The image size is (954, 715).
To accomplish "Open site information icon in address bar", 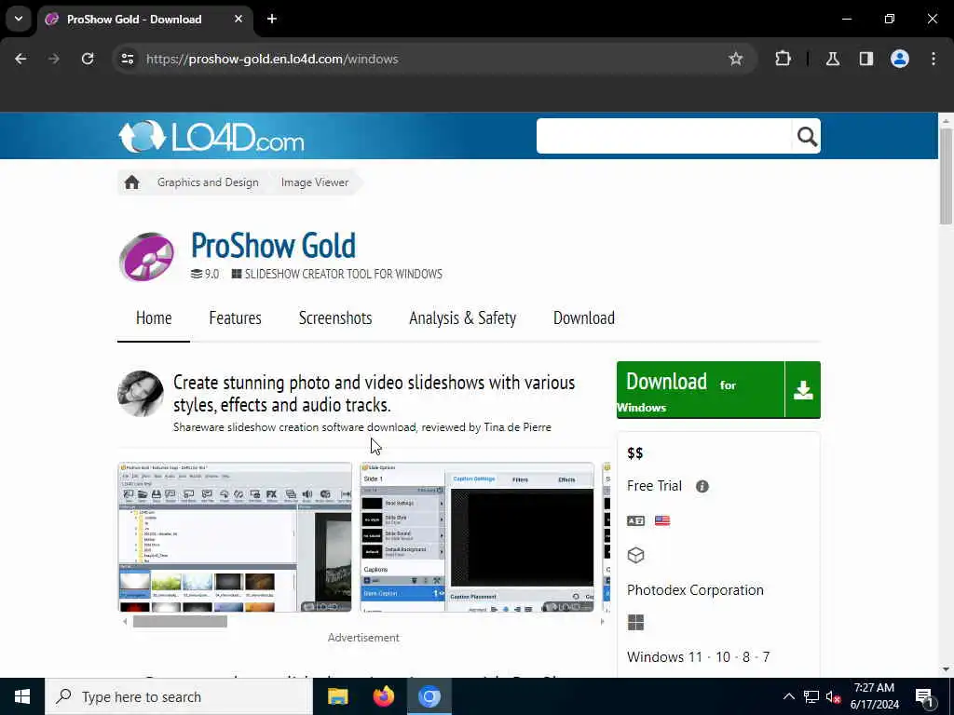I will [127, 59].
